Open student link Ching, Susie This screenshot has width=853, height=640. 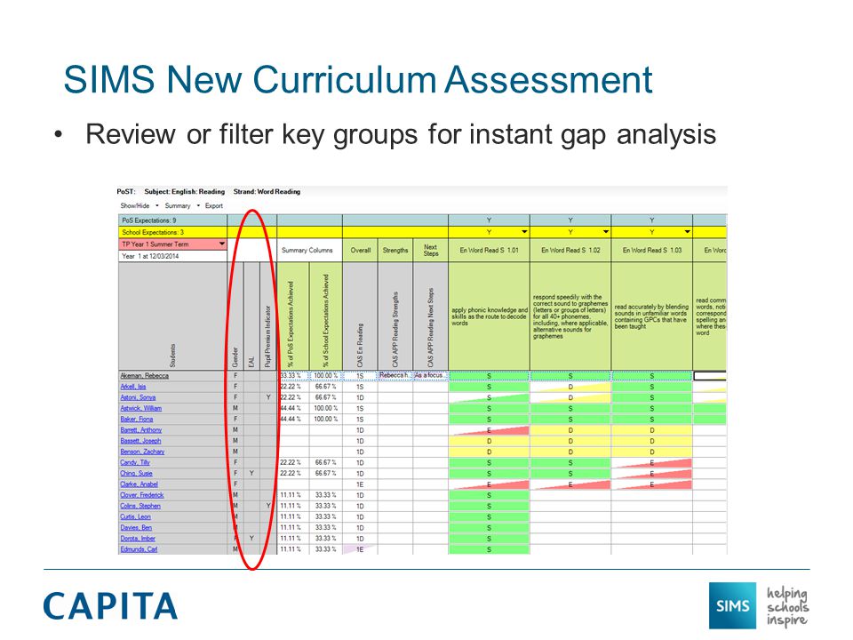[x=136, y=474]
